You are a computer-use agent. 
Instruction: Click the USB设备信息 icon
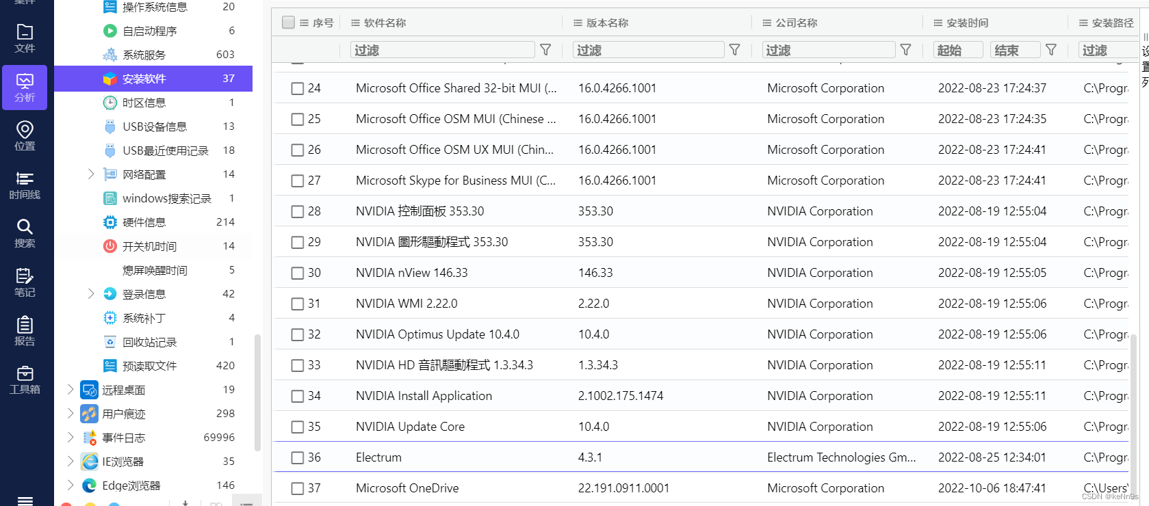pos(109,126)
